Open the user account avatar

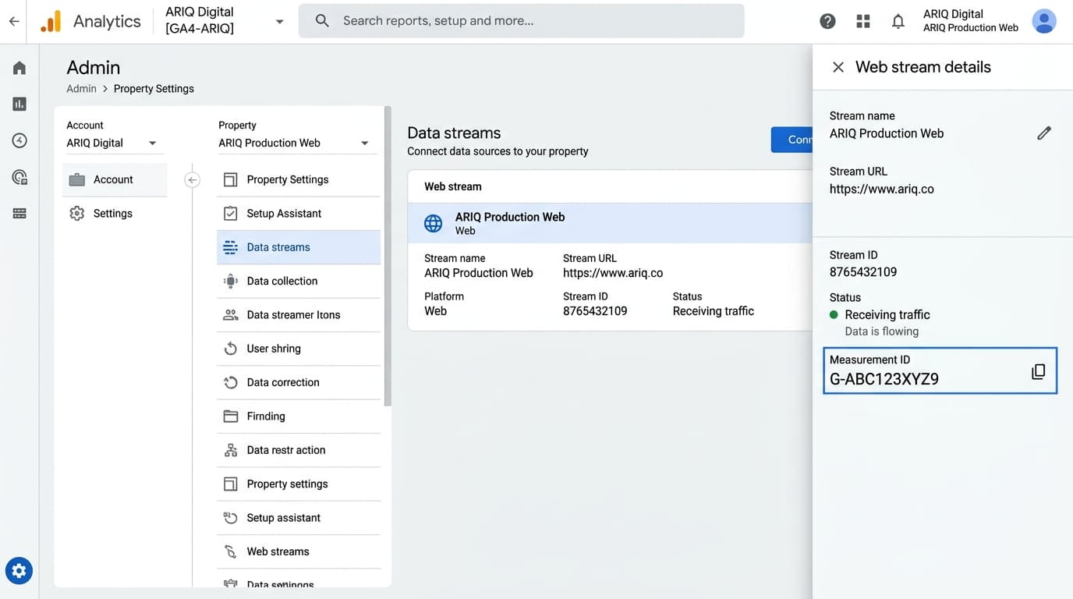(x=1044, y=21)
